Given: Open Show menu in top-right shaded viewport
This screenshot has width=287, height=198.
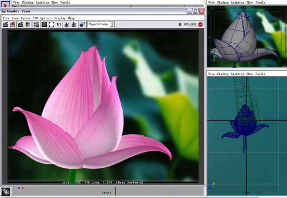Looking at the screenshot, I should pos(250,2).
